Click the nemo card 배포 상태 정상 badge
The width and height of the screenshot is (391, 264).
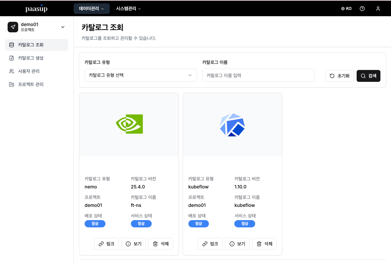pyautogui.click(x=95, y=224)
